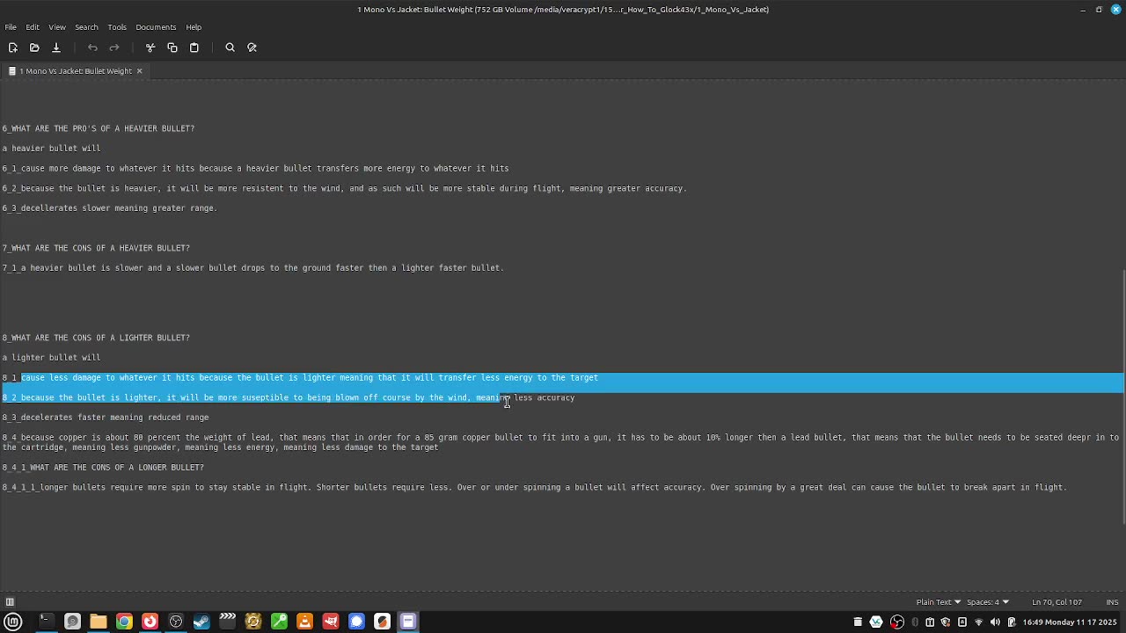The width and height of the screenshot is (1126, 633).
Task: Click heading '8_4_1_WHAT ARE THE CONS OF A LONGER BULLET?'
Action: [103, 468]
